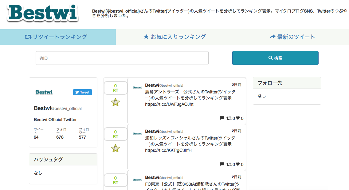Click the @bestwi_official username in the profile card

click(66, 108)
